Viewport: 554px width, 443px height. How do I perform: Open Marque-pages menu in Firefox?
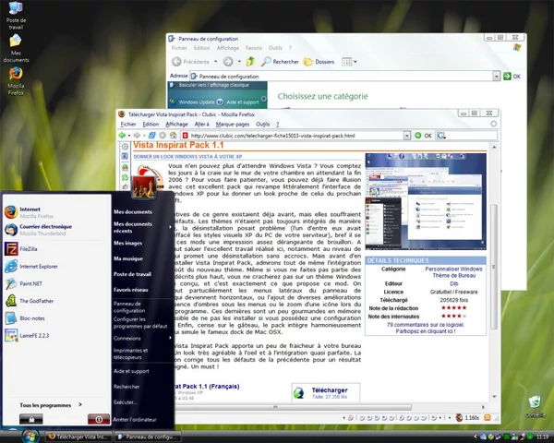pos(233,124)
